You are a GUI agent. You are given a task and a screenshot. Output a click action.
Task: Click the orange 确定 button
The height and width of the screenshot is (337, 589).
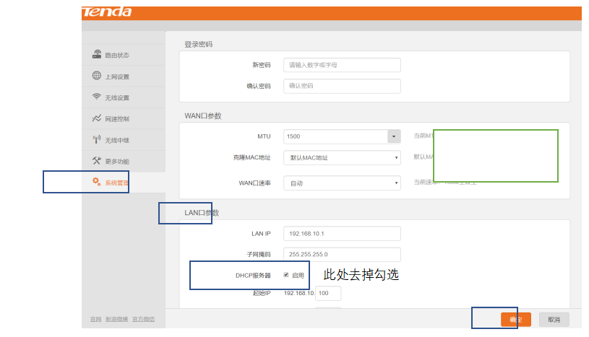[x=516, y=319]
